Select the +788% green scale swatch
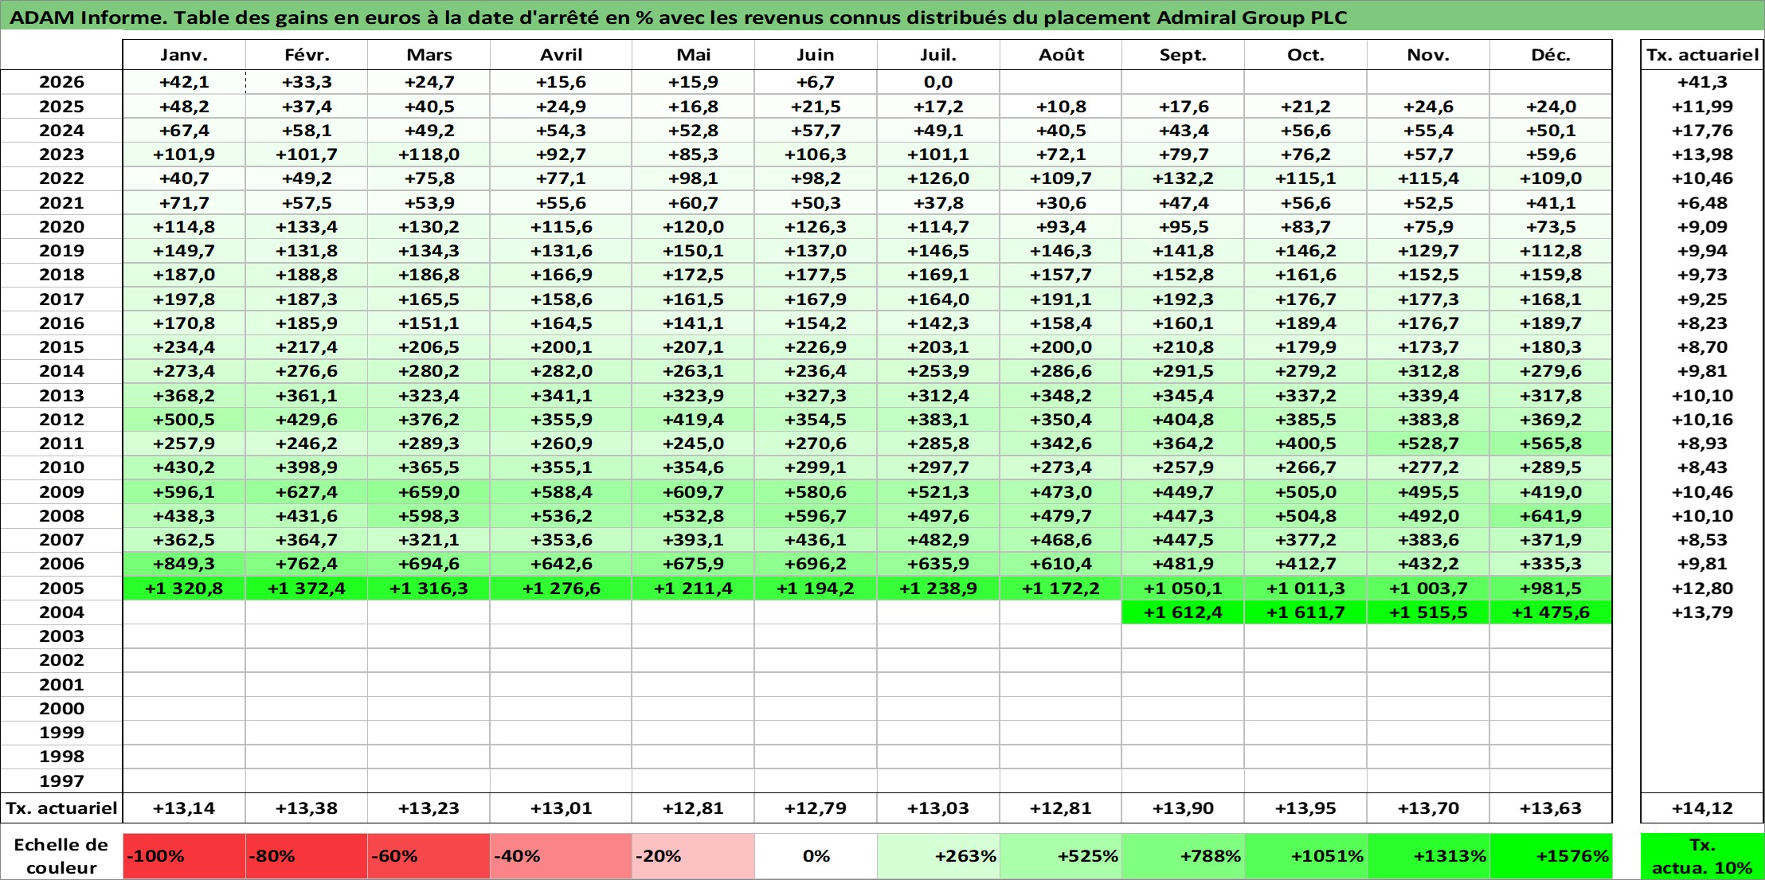The width and height of the screenshot is (1765, 880). tap(1183, 856)
